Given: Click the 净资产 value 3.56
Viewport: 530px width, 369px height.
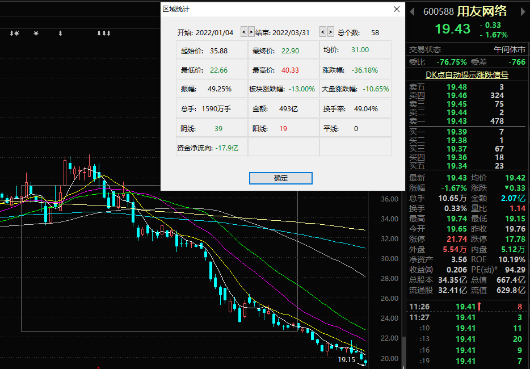Looking at the screenshot, I should (x=459, y=260).
